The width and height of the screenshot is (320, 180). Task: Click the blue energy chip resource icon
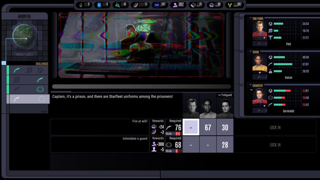[99, 5]
